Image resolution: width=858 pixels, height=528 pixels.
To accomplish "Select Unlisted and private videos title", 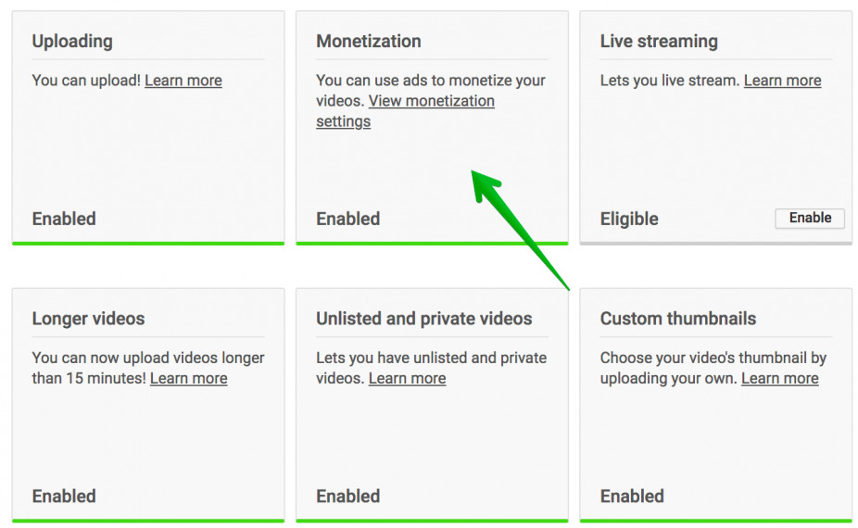I will pos(423,319).
